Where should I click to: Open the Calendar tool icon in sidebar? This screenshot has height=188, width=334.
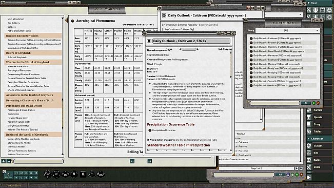pyautogui.click(x=323, y=10)
